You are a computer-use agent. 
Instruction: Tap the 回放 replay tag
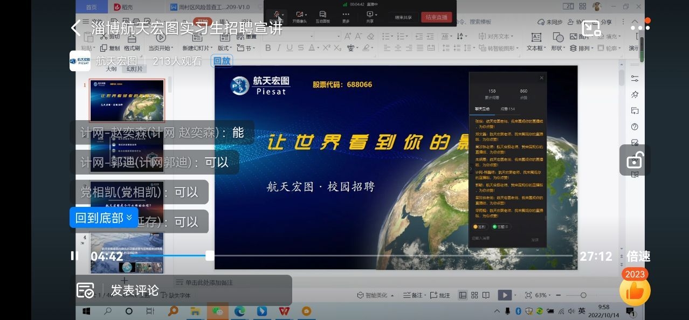pos(222,61)
